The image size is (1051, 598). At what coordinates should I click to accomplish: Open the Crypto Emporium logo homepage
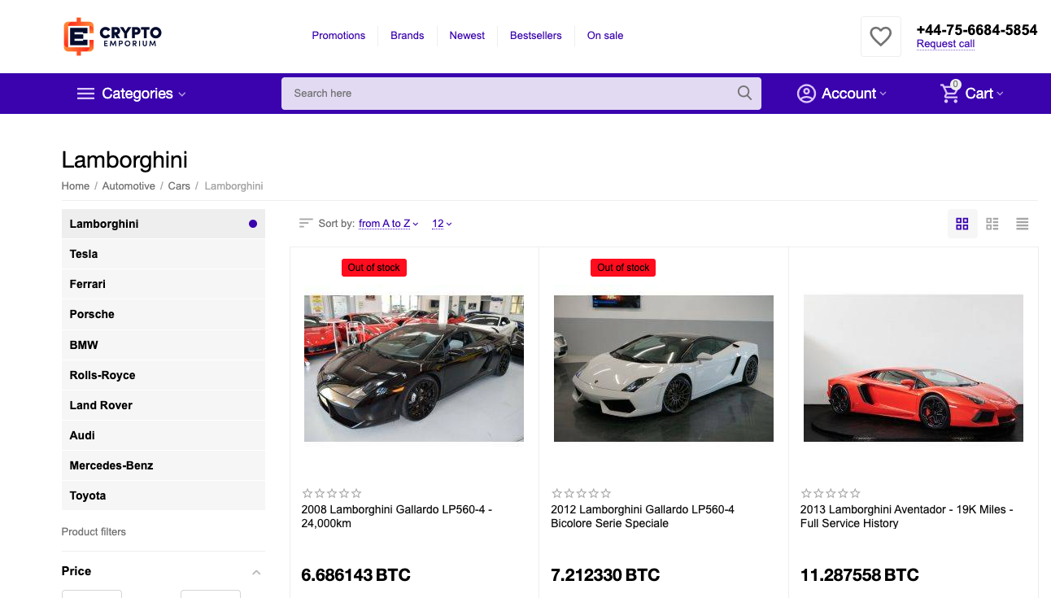(x=112, y=37)
